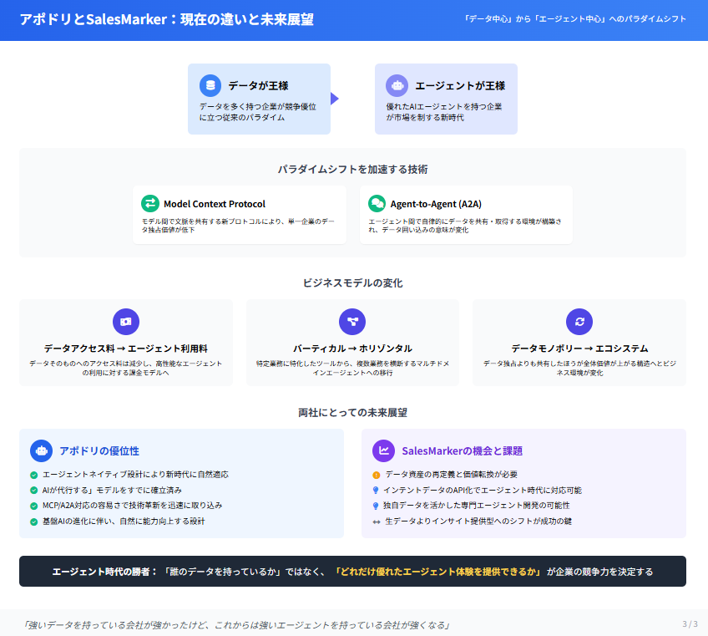Click the ビジネスモデルの変化 heading
708x636 pixels.
click(352, 283)
